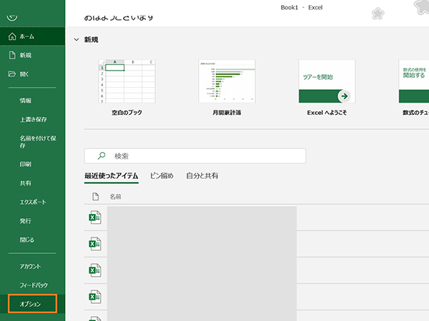Open the second recent Excel file icon
Viewport: 429px width, 321px height.
tap(94, 244)
